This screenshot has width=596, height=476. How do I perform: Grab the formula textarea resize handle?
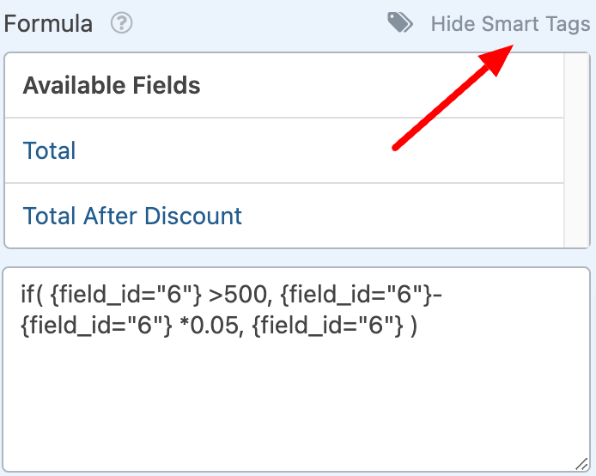pyautogui.click(x=581, y=464)
